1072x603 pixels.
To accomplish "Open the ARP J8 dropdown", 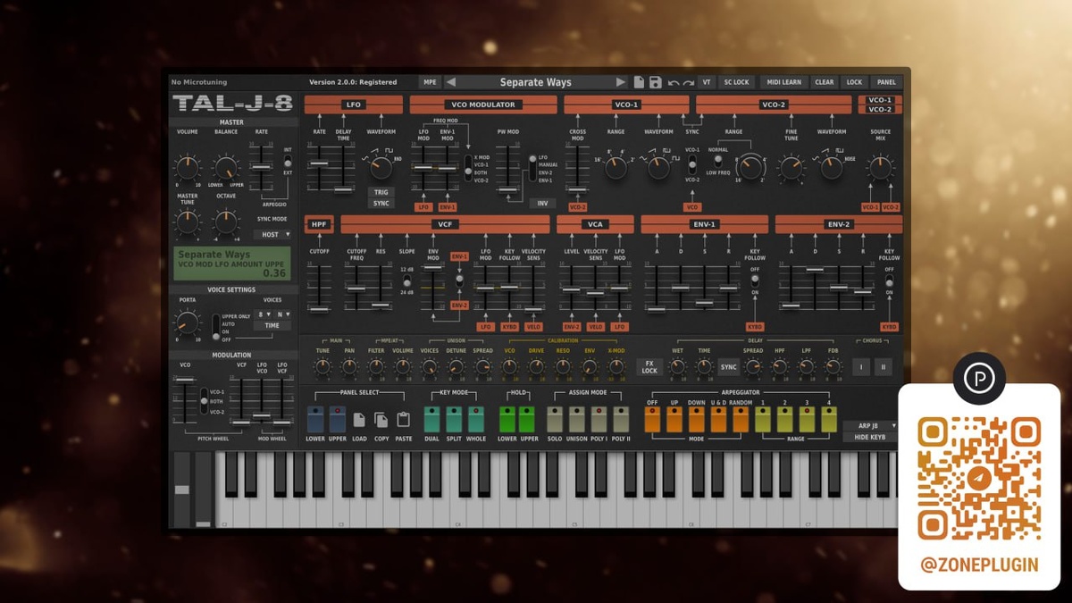I will [870, 426].
